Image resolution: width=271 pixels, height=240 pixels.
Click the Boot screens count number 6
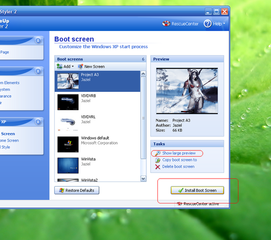tap(143, 59)
